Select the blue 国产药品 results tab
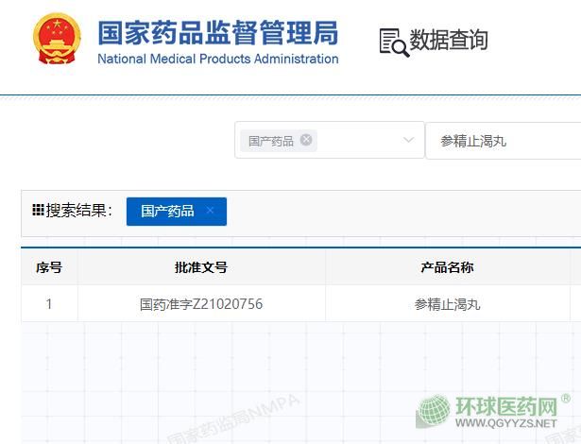 pos(167,212)
